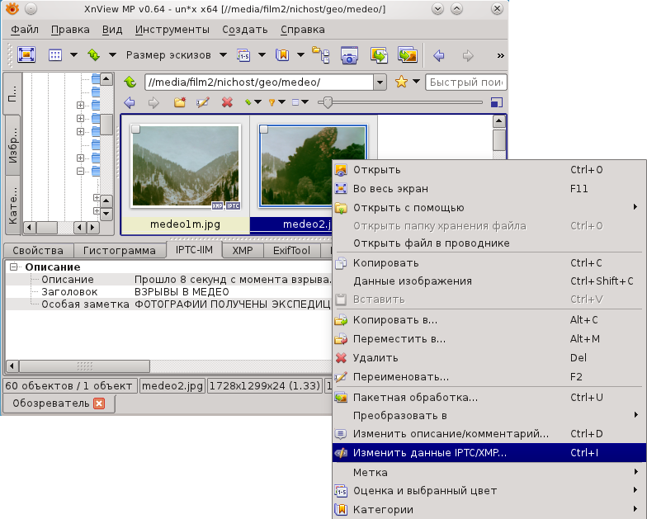Click the favorites star icon

402,83
